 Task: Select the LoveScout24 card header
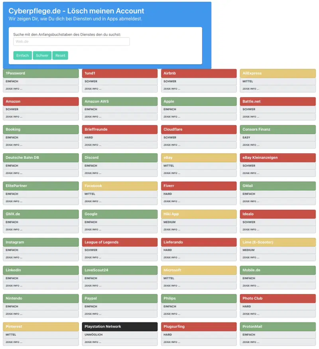(x=120, y=270)
